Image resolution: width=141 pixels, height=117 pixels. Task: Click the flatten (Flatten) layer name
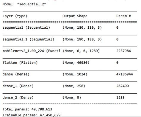(20, 63)
